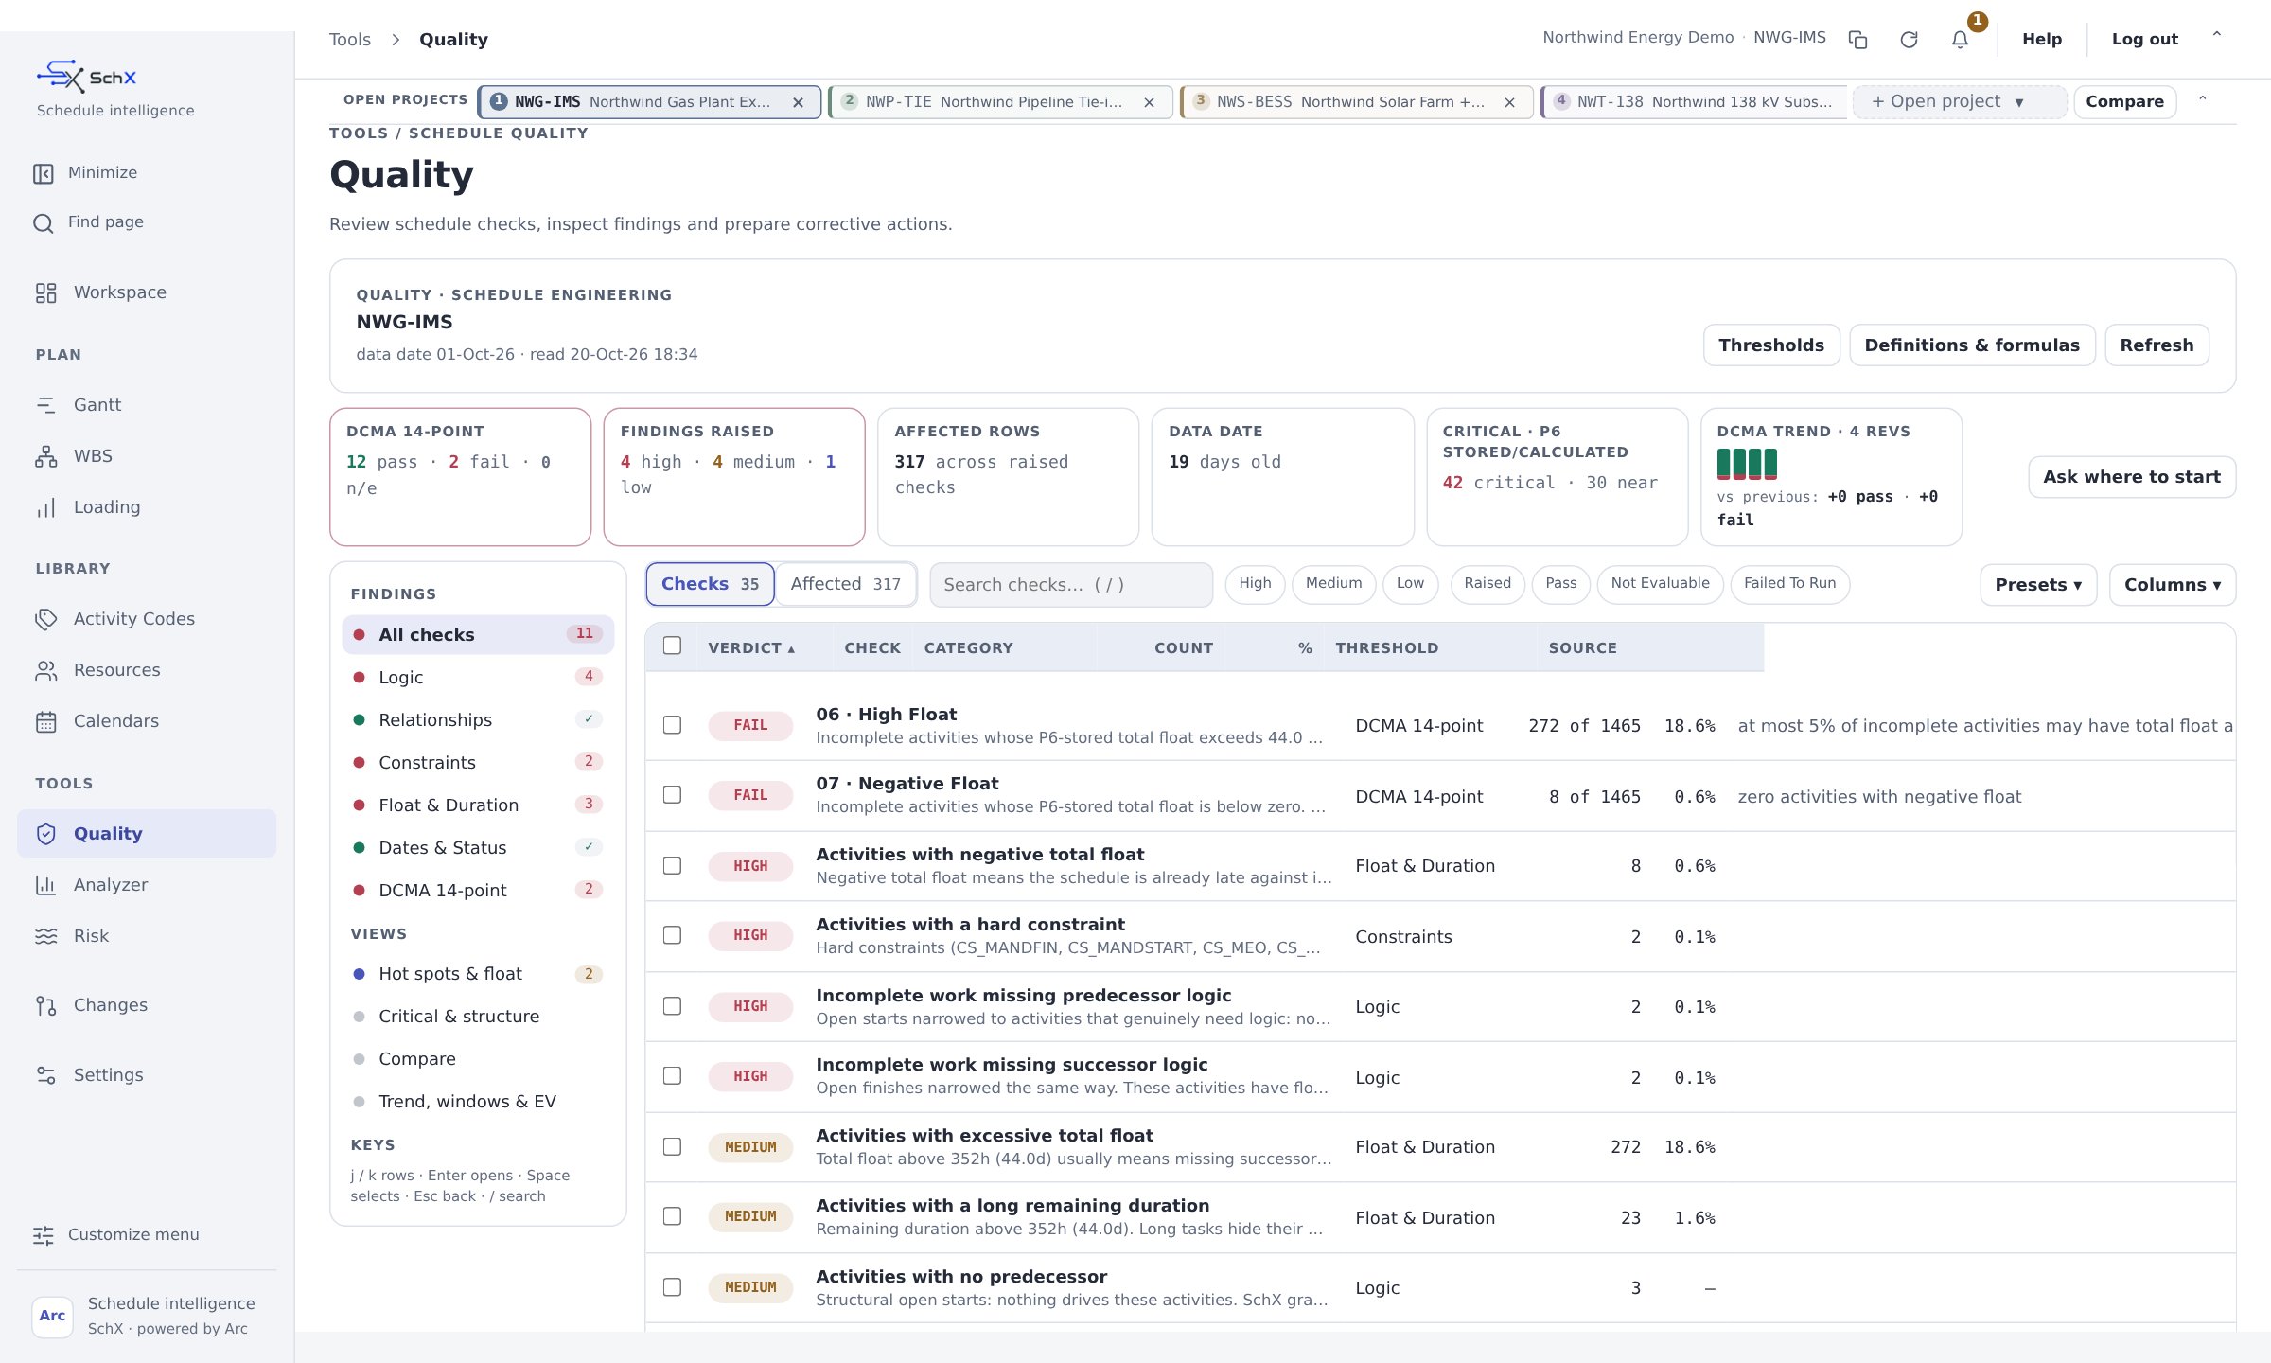Click the Minimize sidebar icon
Viewport: 2271px width, 1363px height.
pos(44,173)
